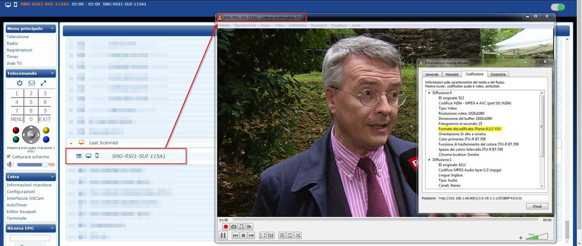Screen dimensions: 582x246
Task: Switch to the Statistiche tab
Action: 498,74
